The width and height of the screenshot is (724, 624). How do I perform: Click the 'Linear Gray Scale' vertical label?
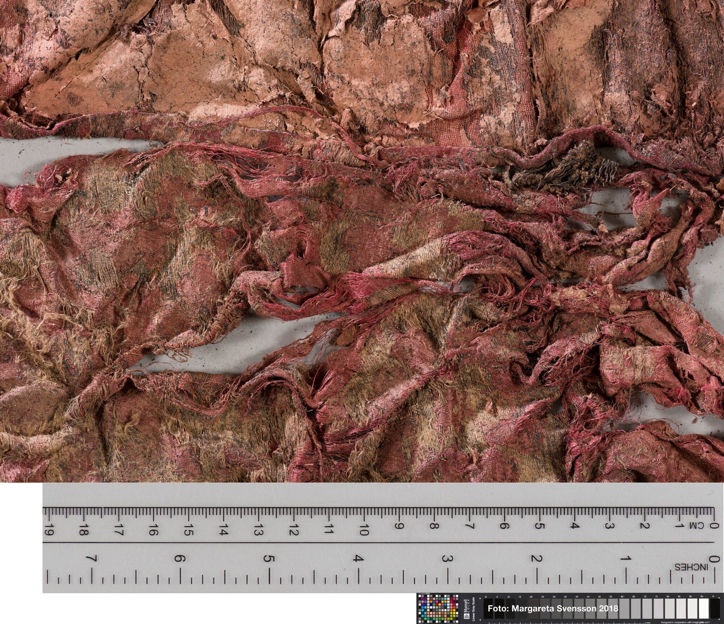click(473, 609)
